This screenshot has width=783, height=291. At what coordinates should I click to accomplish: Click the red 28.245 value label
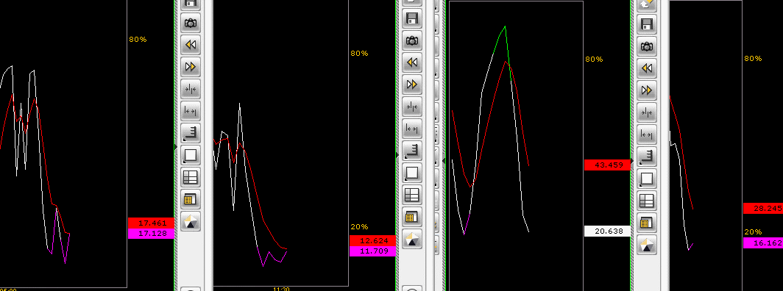(x=763, y=208)
